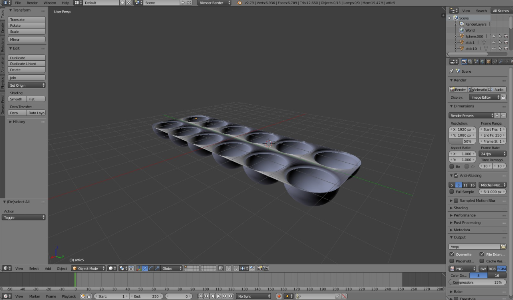The width and height of the screenshot is (513, 300).
Task: Click the file browser icon for output path
Action: pyautogui.click(x=503, y=247)
